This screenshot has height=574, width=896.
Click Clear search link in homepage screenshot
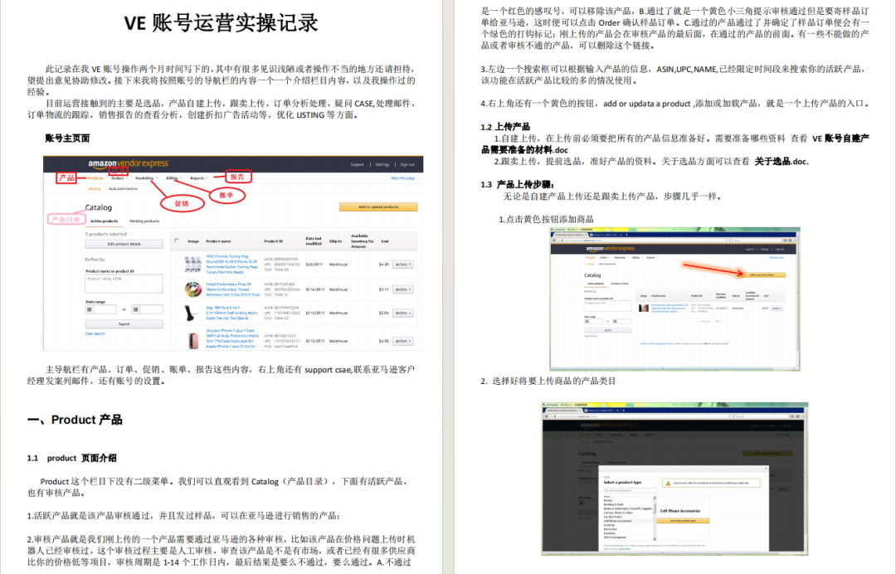point(95,333)
